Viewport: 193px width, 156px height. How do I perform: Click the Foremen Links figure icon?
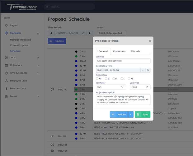[6, 89]
